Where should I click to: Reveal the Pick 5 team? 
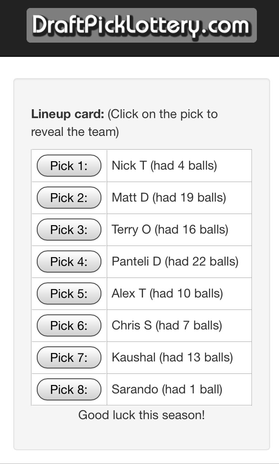[69, 293]
